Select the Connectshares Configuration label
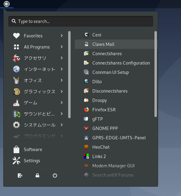 pyautogui.click(x=121, y=63)
